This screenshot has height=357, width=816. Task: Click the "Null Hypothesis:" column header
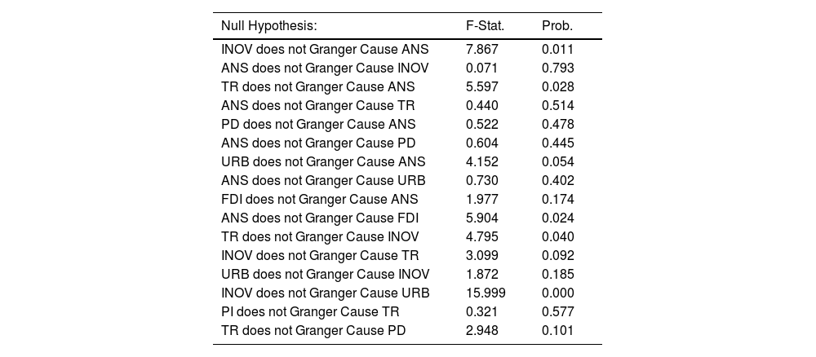point(268,26)
